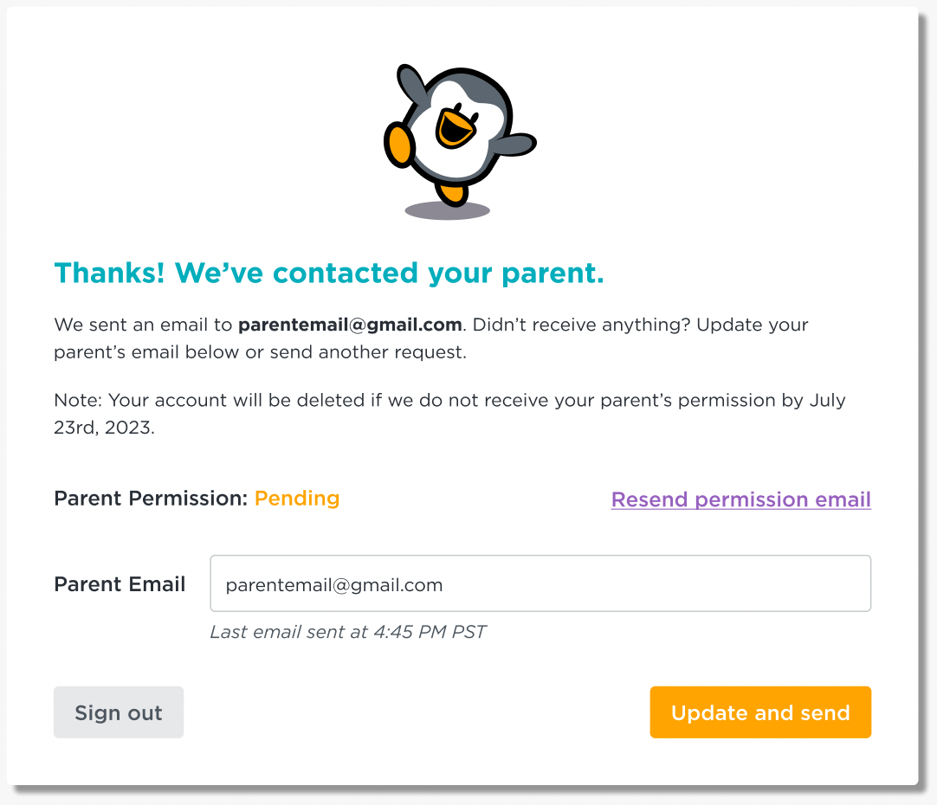
Task: Click the penguin's outstretched right grey flipper
Action: click(x=513, y=145)
